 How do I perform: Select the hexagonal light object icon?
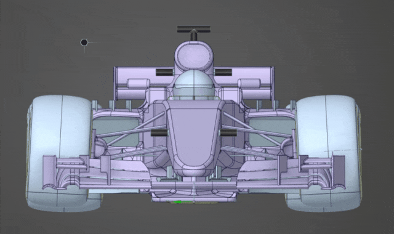point(84,42)
